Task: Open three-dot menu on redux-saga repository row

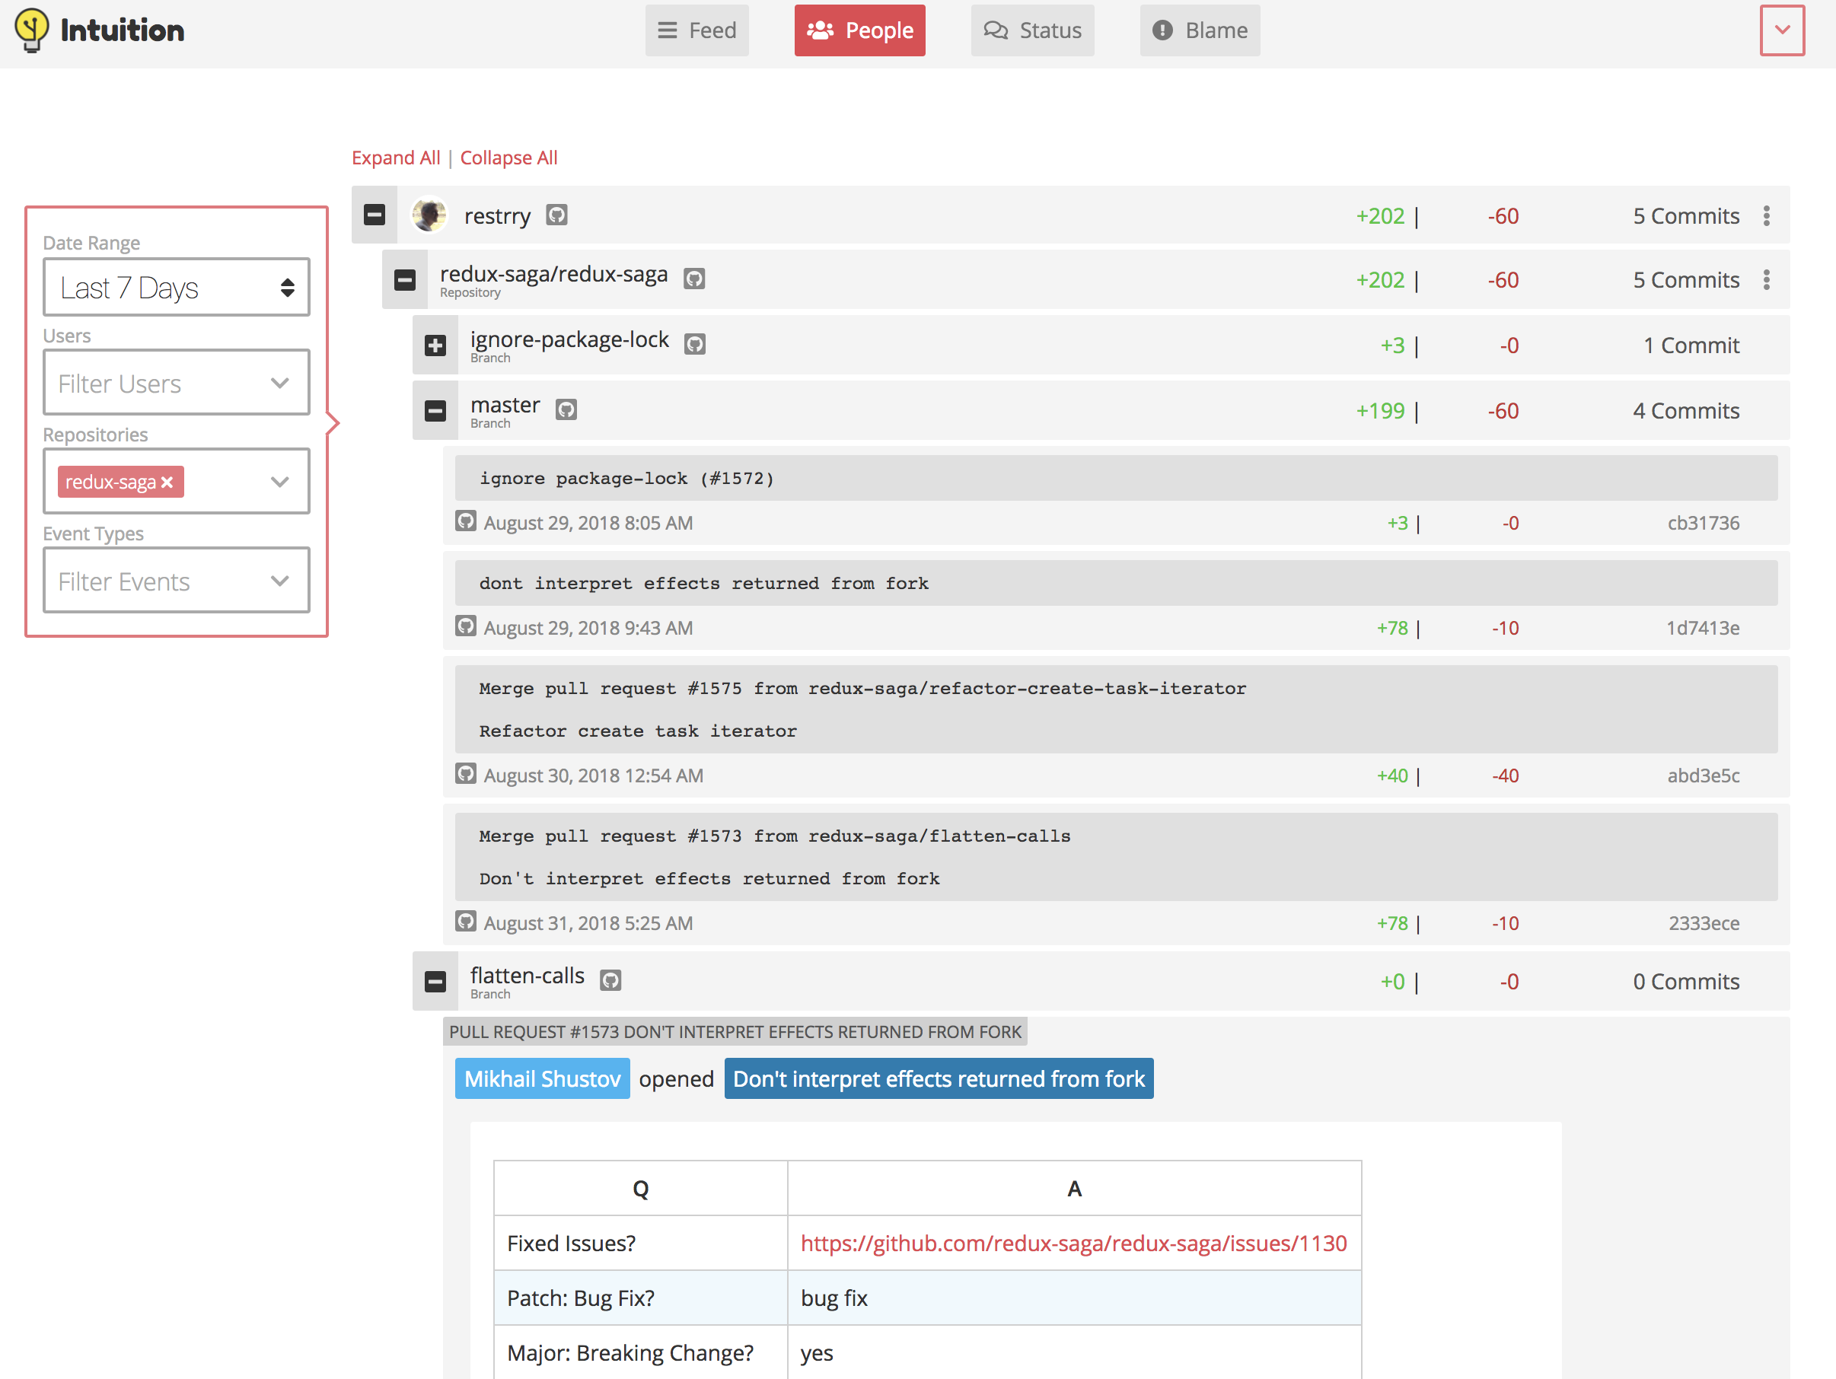Action: click(1766, 281)
